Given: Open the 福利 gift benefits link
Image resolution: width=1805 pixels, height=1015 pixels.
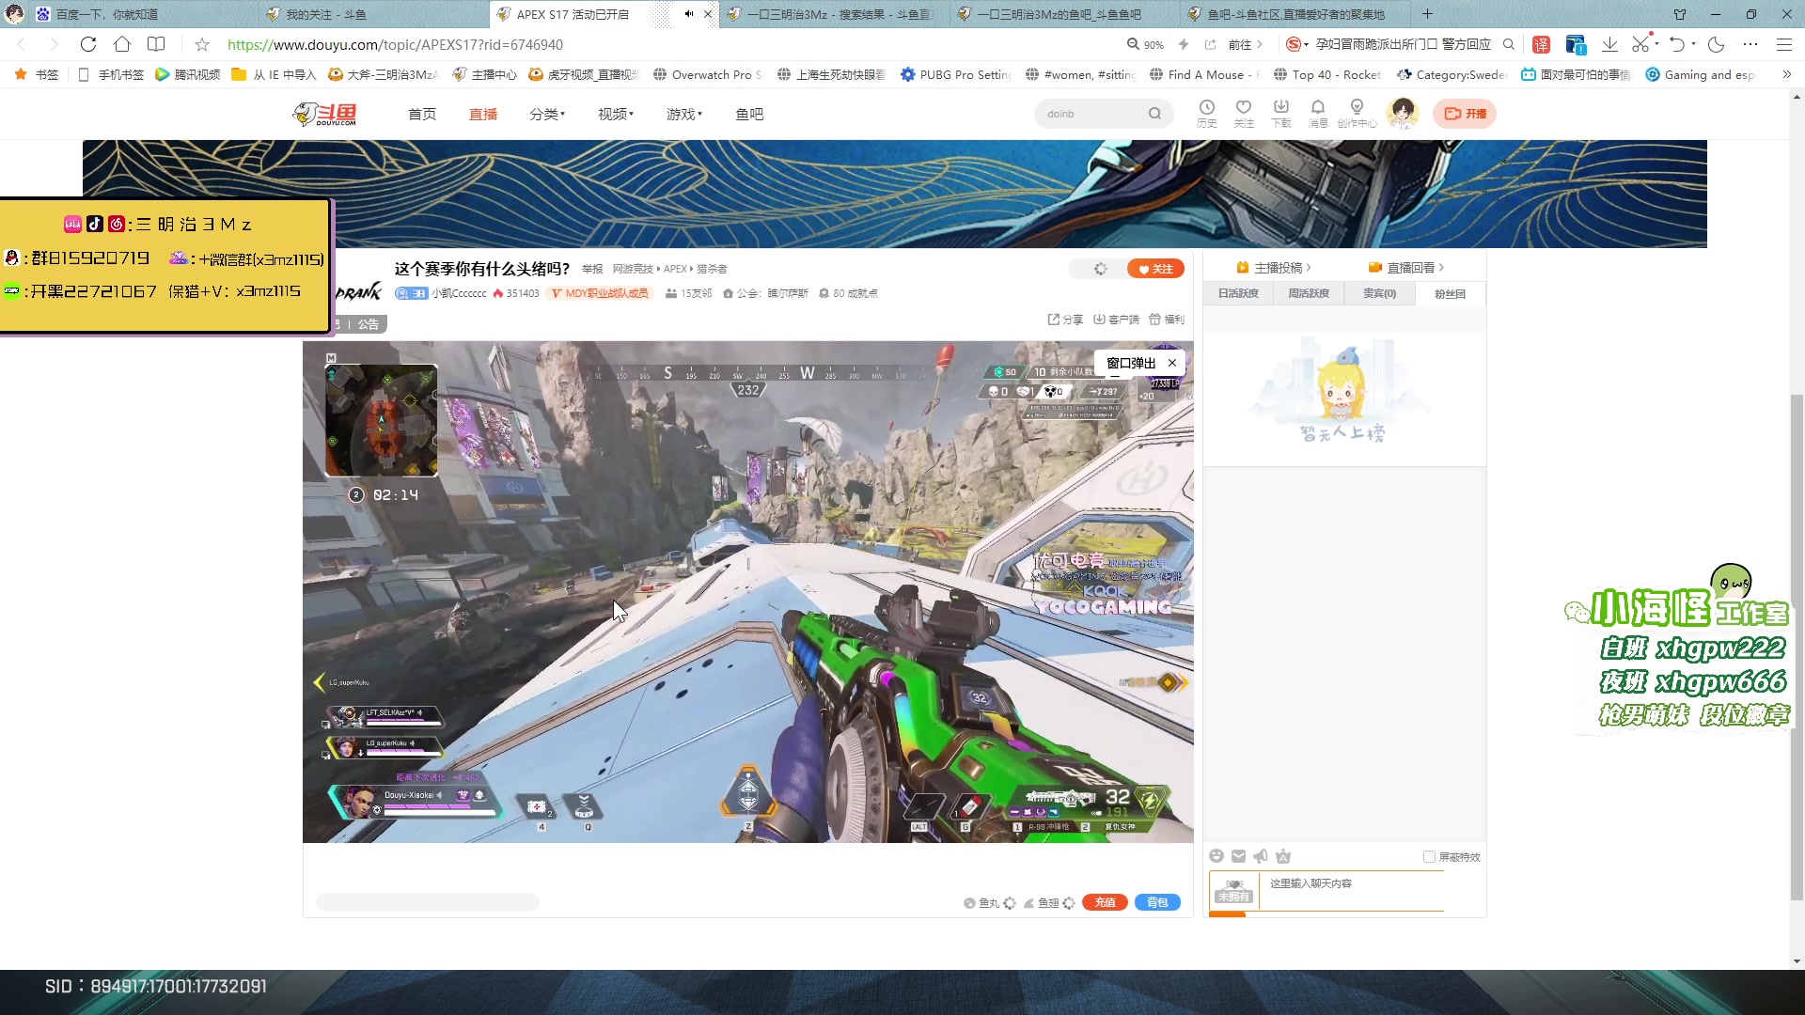Looking at the screenshot, I should 1167,320.
